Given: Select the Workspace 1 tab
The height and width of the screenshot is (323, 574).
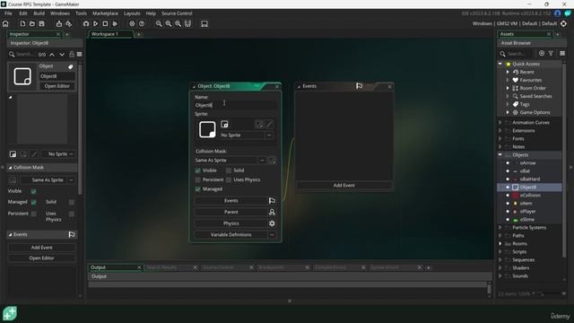Looking at the screenshot, I should click(109, 34).
